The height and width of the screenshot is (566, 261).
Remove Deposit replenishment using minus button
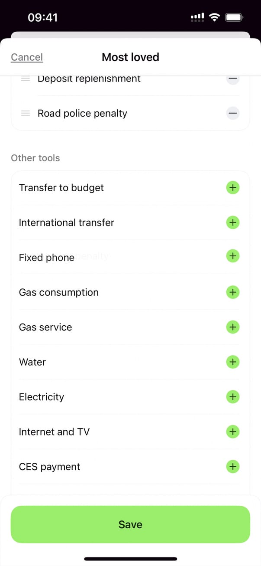pos(233,80)
